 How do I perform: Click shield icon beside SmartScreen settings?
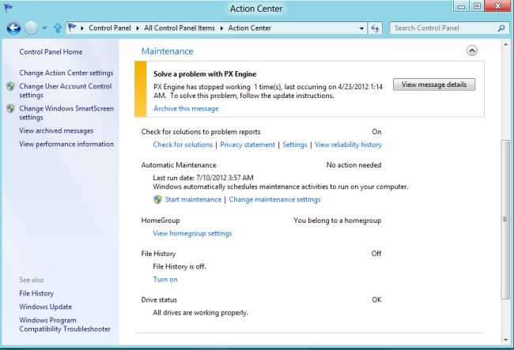(x=10, y=108)
